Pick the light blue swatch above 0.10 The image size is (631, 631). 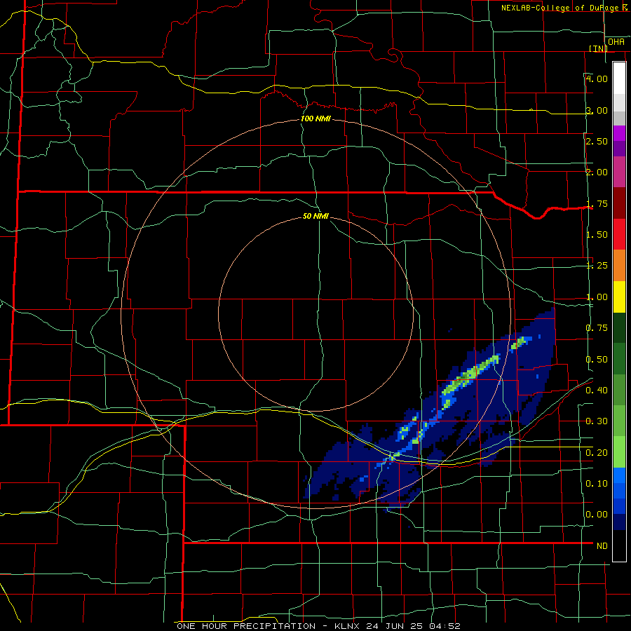coord(619,475)
